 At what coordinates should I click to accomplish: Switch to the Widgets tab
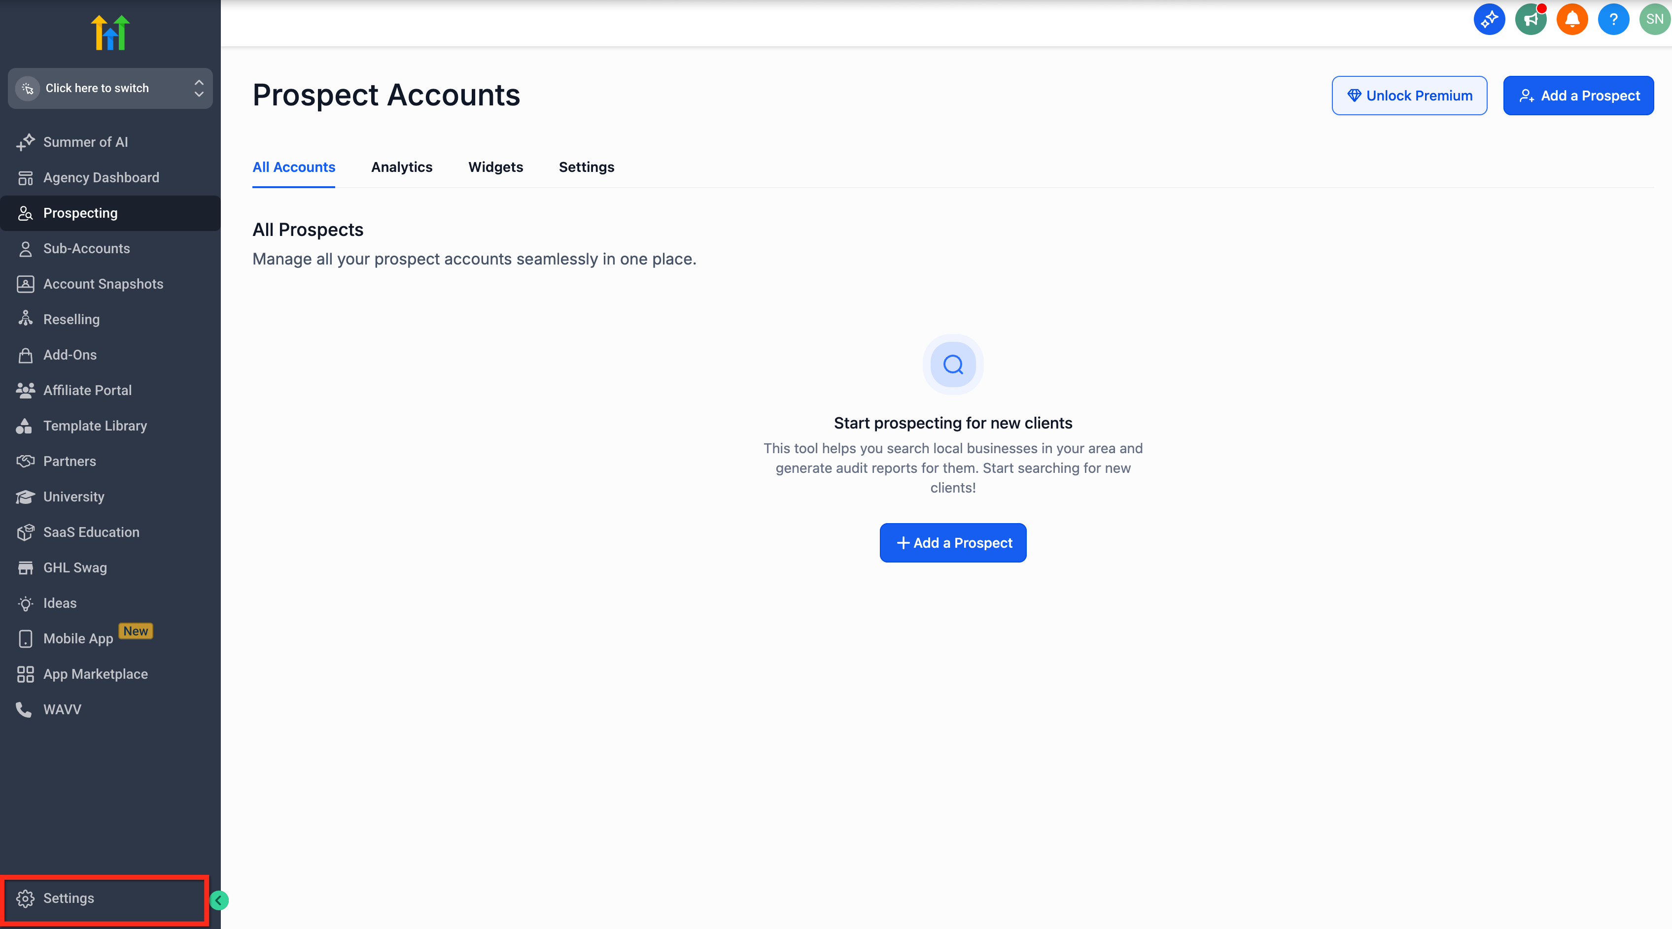(495, 166)
